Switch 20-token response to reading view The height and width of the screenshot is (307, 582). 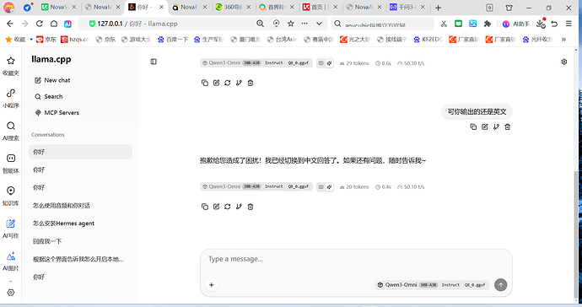click(321, 186)
